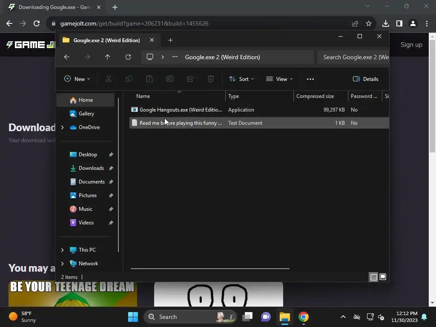
Task: Select the Read me text document file
Action: click(x=259, y=123)
